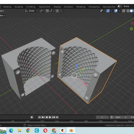
Task: Toggle proportional editing
Action: click(x=57, y=11)
